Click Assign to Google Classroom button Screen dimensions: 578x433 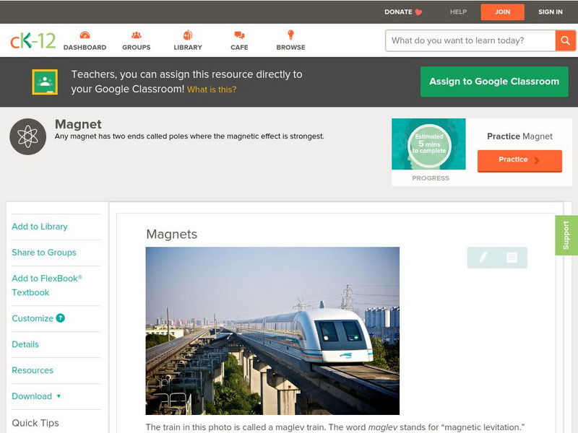pyautogui.click(x=494, y=82)
